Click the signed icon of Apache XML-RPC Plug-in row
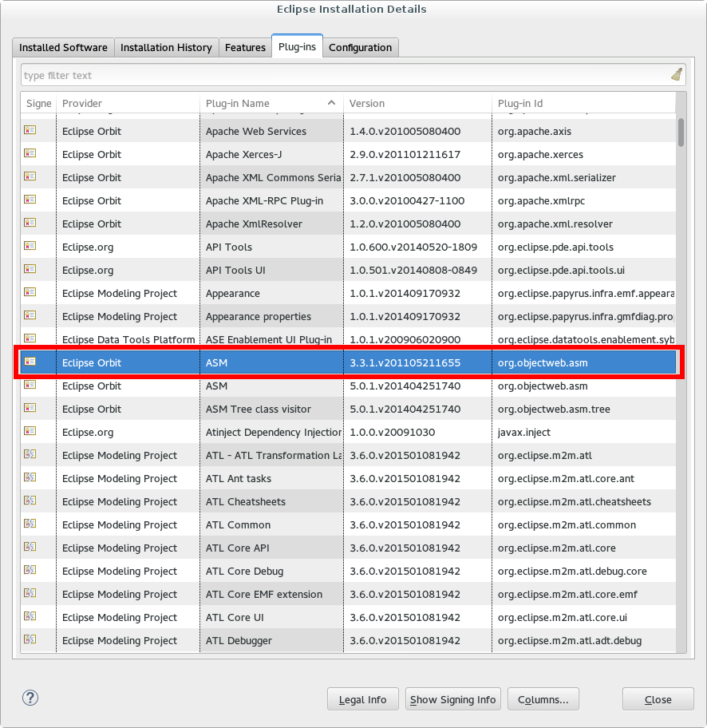Image resolution: width=707 pixels, height=728 pixels. [x=30, y=200]
